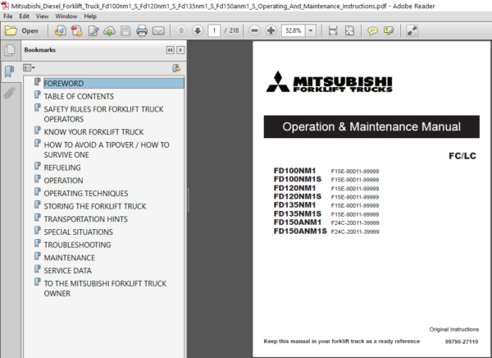The image size is (492, 358).
Task: Collapse the bookmarks pane with double arrow
Action: tap(170, 50)
